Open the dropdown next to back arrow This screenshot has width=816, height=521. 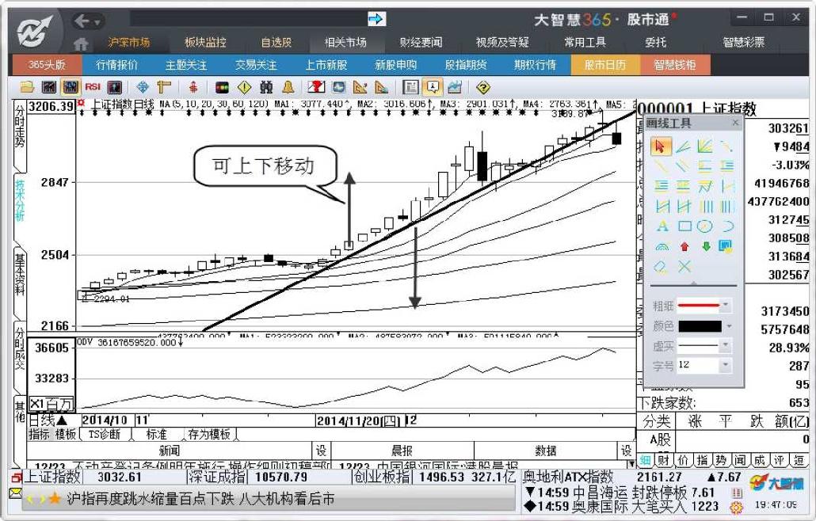[97, 22]
